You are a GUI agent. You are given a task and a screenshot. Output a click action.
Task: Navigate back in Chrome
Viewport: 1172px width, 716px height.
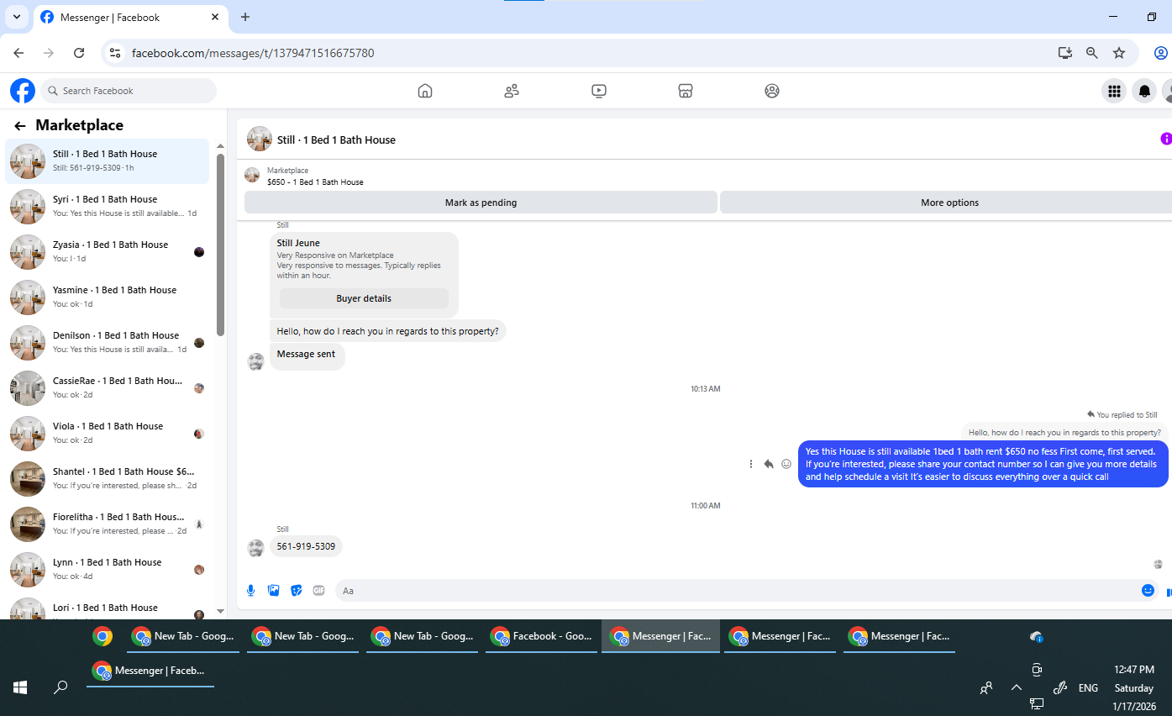coord(18,53)
